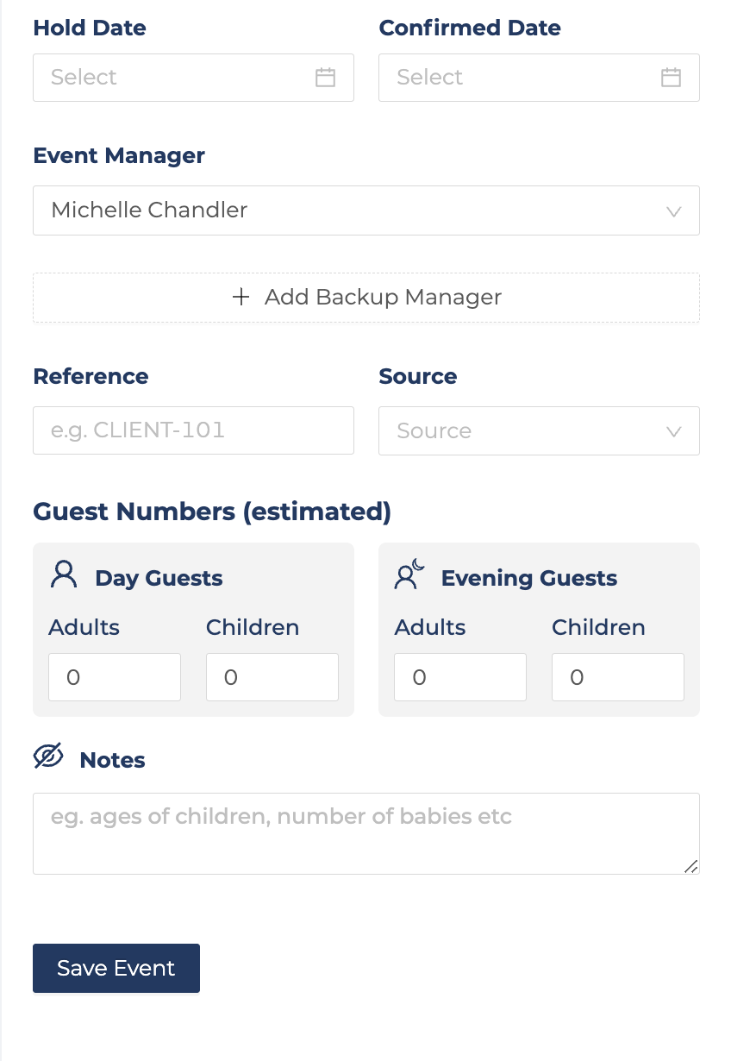
Task: Click the Notes text area resize handle
Action: 690,866
